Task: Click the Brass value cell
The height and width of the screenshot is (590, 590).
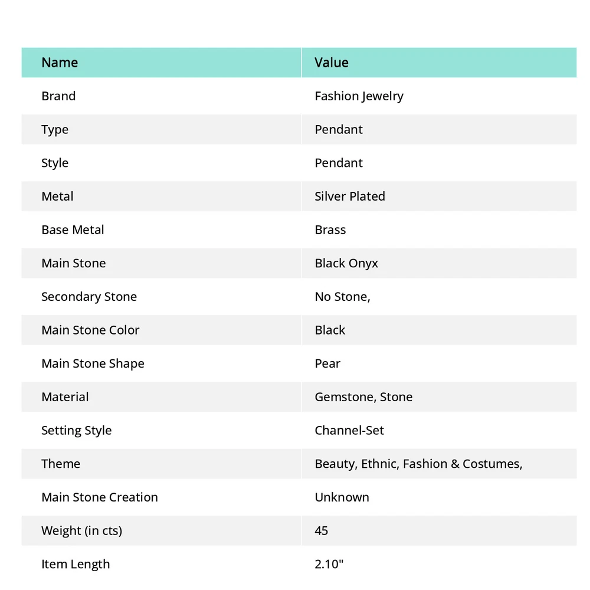Action: (330, 230)
